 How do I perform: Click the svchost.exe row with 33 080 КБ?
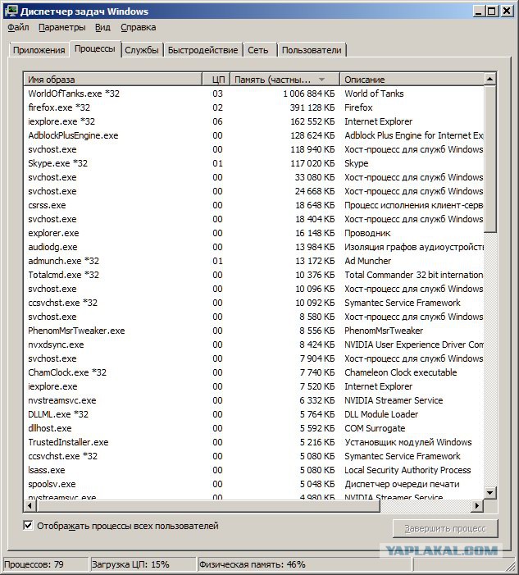pyautogui.click(x=253, y=177)
